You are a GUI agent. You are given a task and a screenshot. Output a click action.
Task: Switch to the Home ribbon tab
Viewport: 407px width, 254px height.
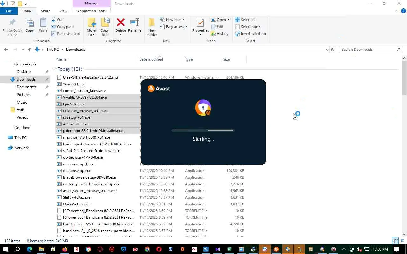click(27, 11)
